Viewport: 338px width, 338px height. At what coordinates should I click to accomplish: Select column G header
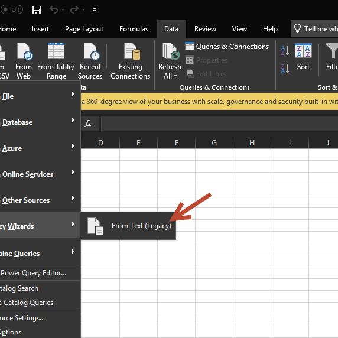214,142
